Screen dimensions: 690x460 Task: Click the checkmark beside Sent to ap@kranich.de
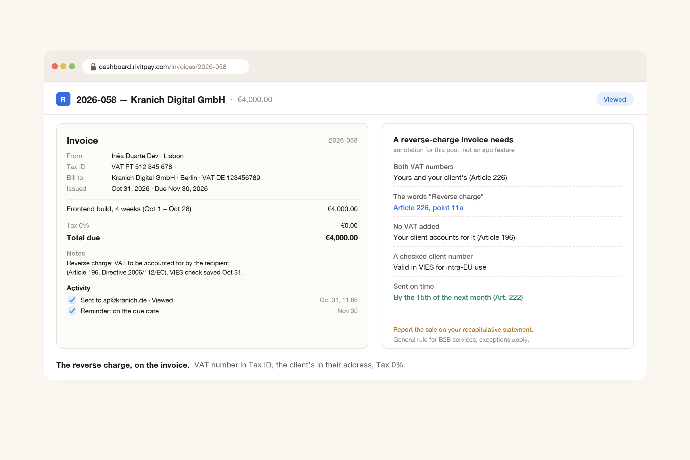72,300
